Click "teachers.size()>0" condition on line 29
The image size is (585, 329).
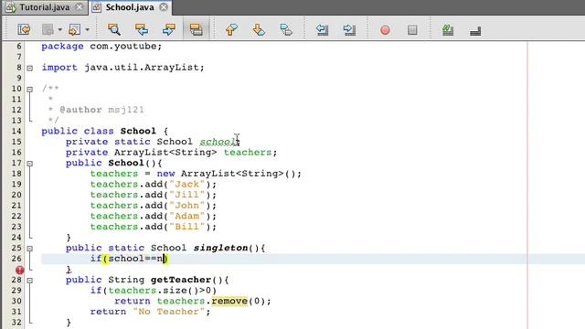pos(159,291)
